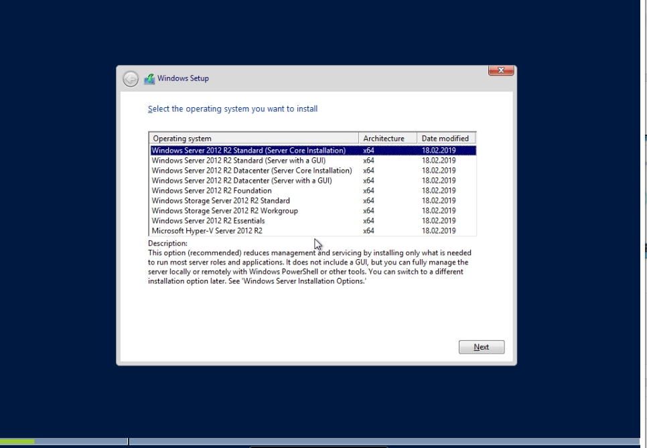Screen dimensions: 647x448
Task: Sort list by Date modified column
Action: (x=446, y=138)
